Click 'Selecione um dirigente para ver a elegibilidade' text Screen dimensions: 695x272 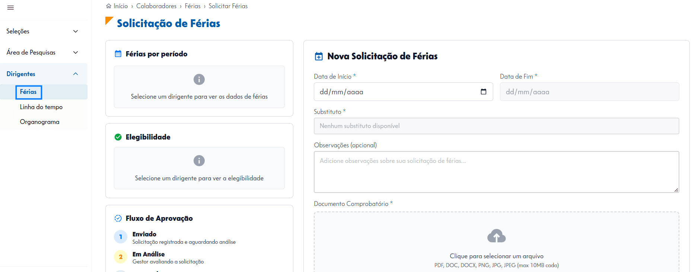point(199,178)
